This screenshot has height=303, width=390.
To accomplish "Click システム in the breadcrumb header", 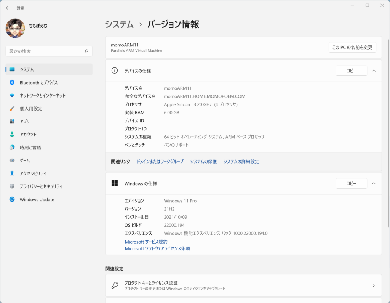I will tap(119, 24).
